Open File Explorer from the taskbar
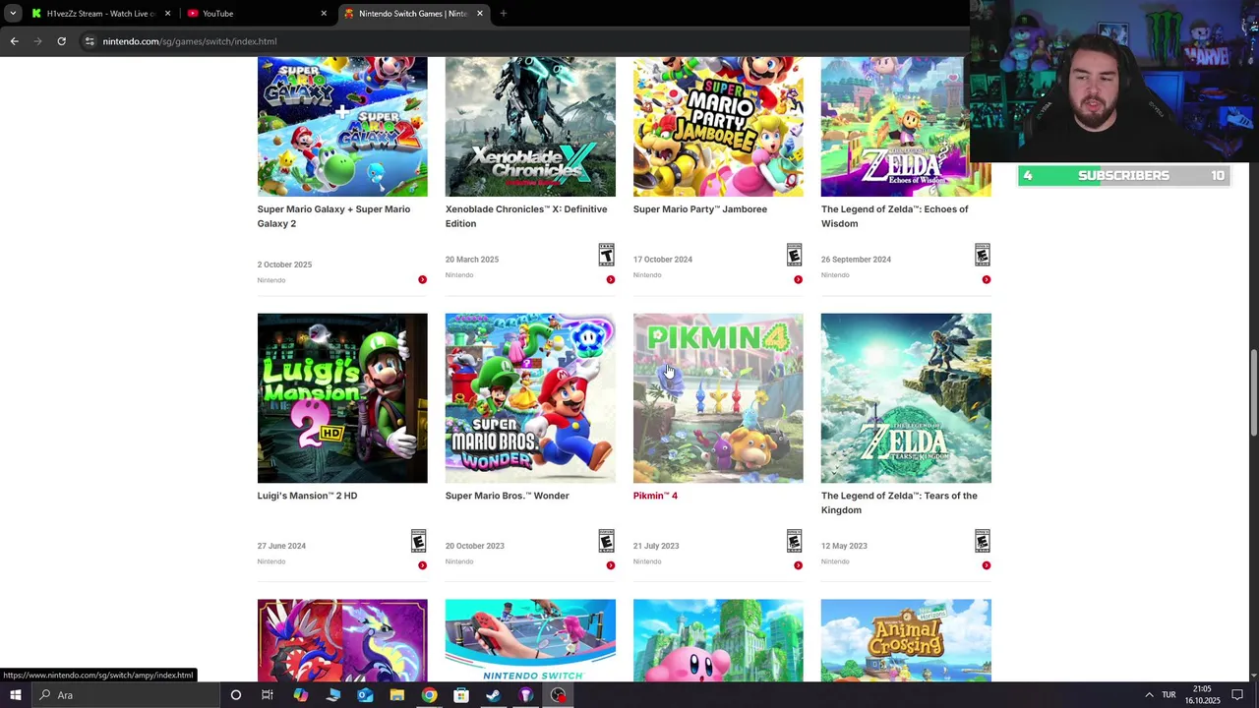The height and width of the screenshot is (708, 1259). click(x=396, y=695)
